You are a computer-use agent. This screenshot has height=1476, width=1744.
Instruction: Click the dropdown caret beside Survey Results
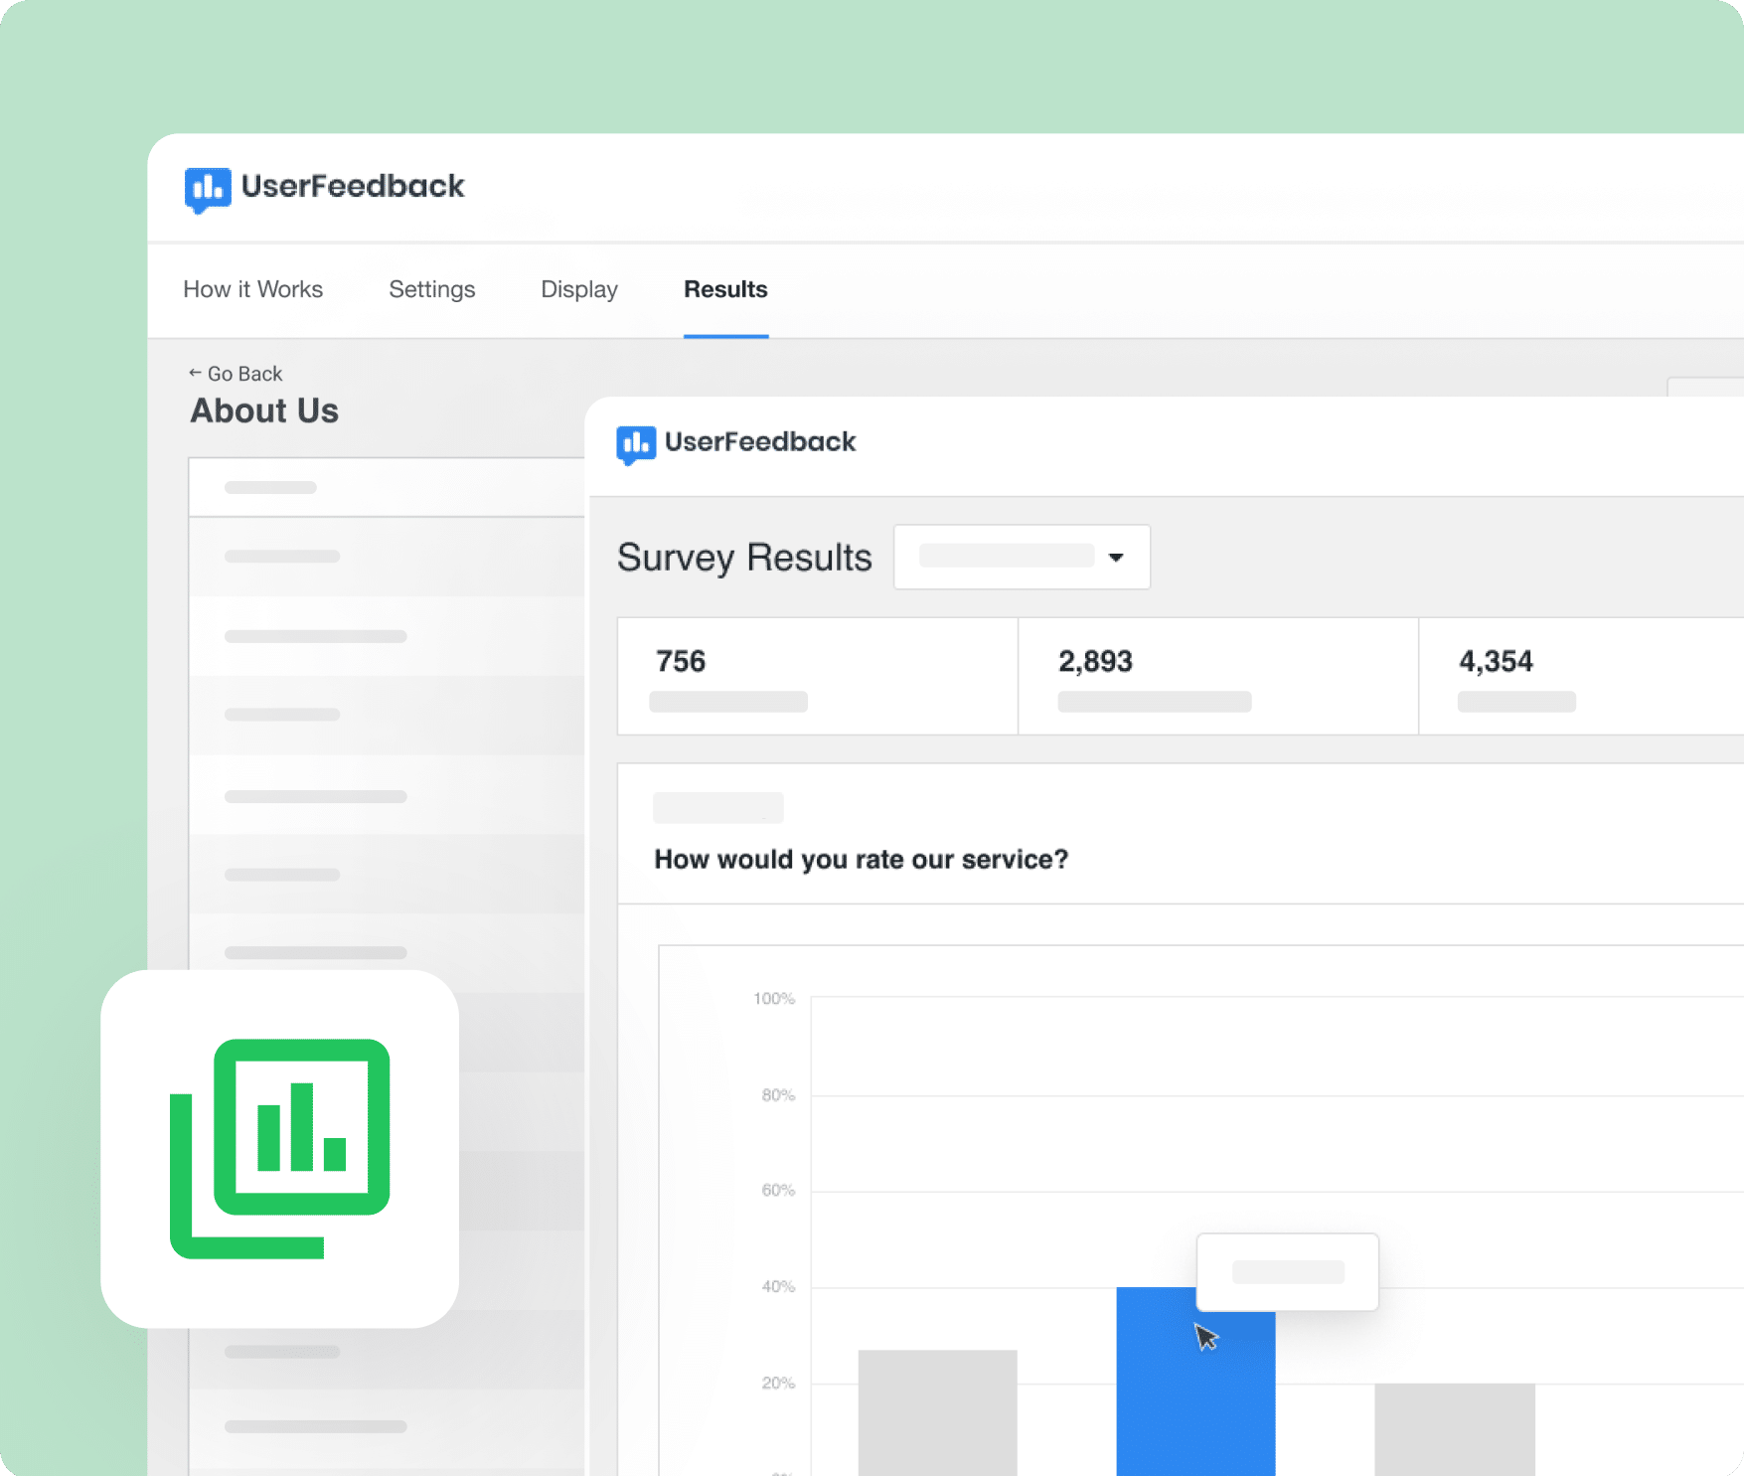pyautogui.click(x=1116, y=558)
